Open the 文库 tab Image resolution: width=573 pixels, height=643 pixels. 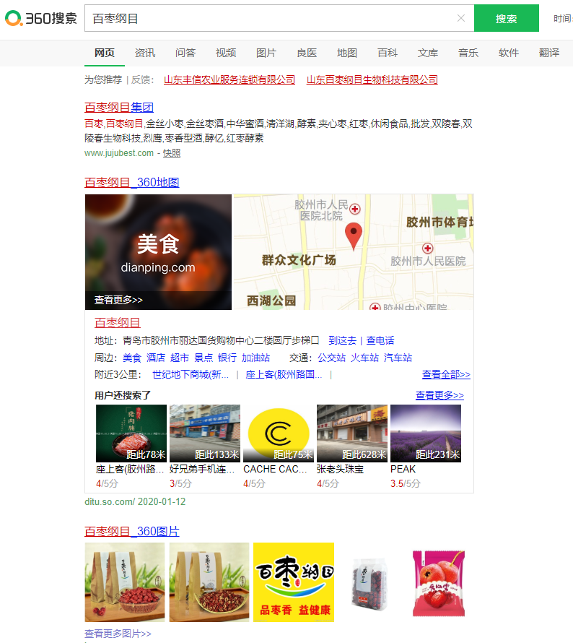click(x=428, y=53)
